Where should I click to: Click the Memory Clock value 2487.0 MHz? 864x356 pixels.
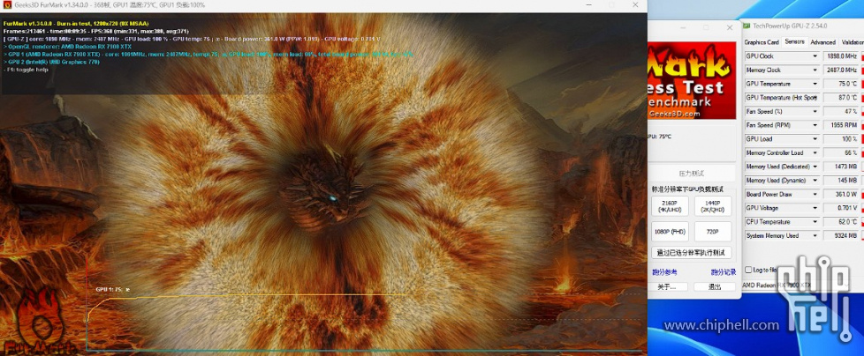(x=841, y=70)
